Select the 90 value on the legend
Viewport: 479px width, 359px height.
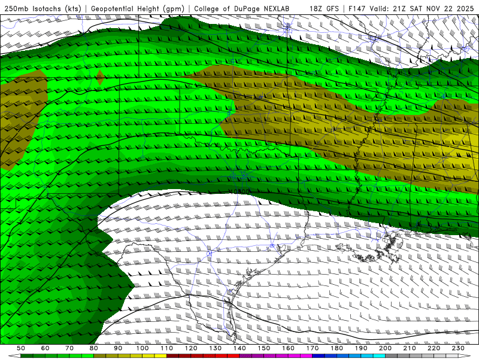tap(118, 348)
